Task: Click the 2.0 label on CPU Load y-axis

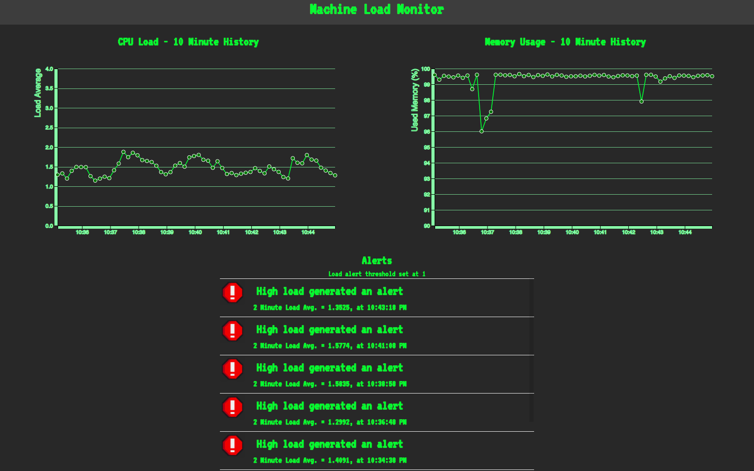Action: pyautogui.click(x=49, y=148)
